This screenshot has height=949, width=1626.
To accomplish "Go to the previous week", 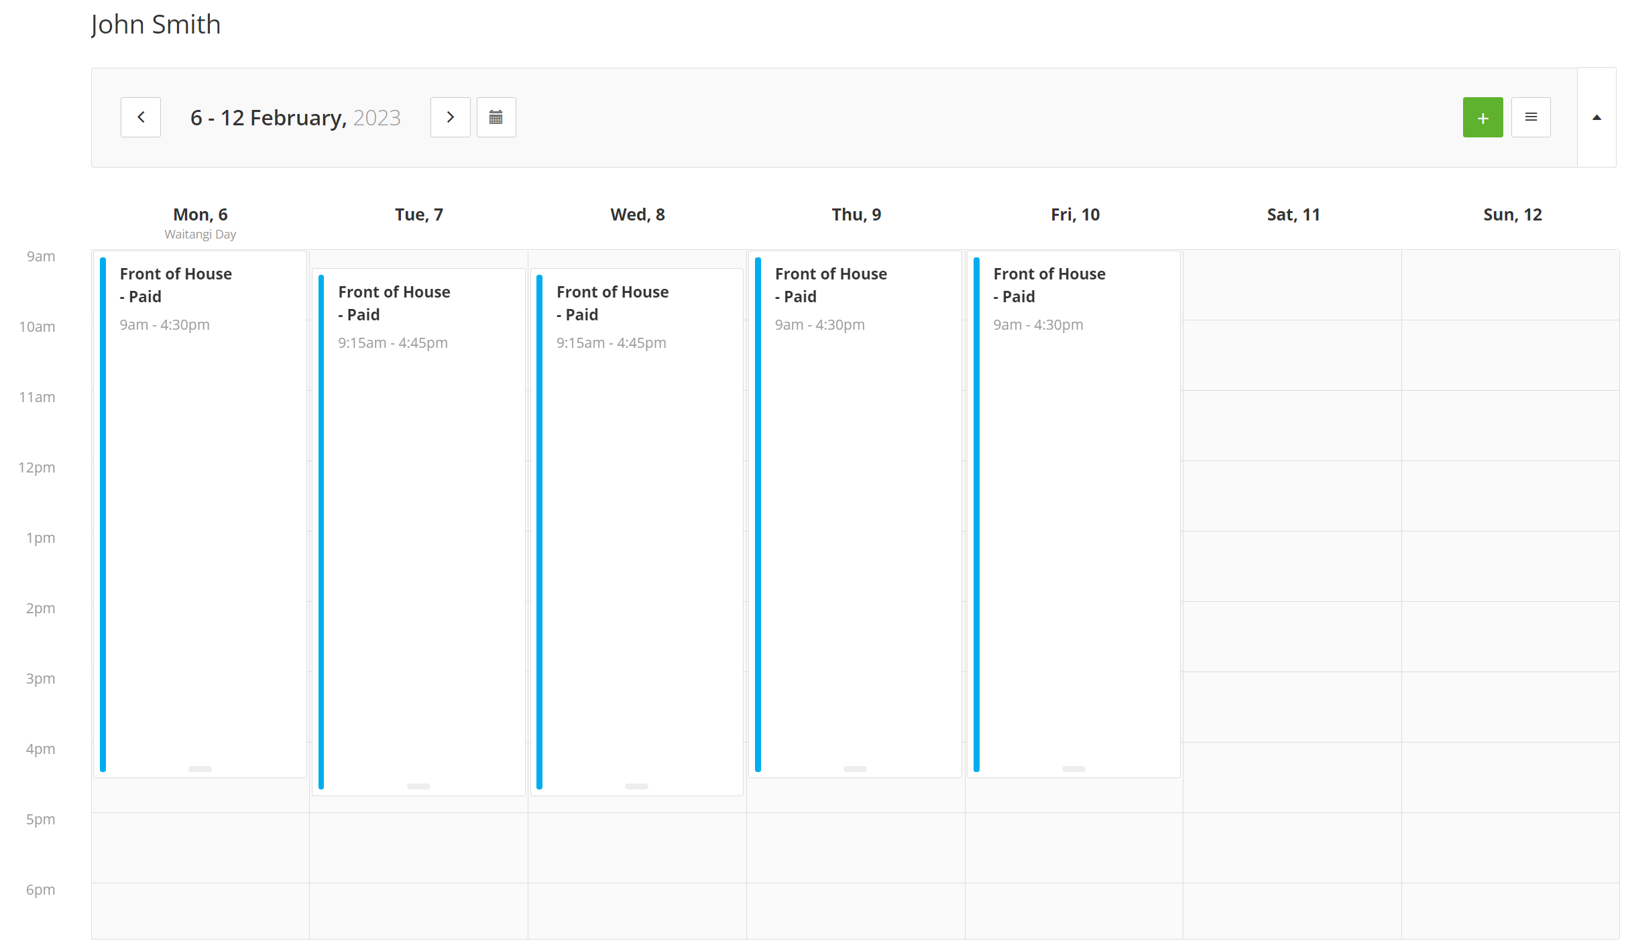I will 141,117.
